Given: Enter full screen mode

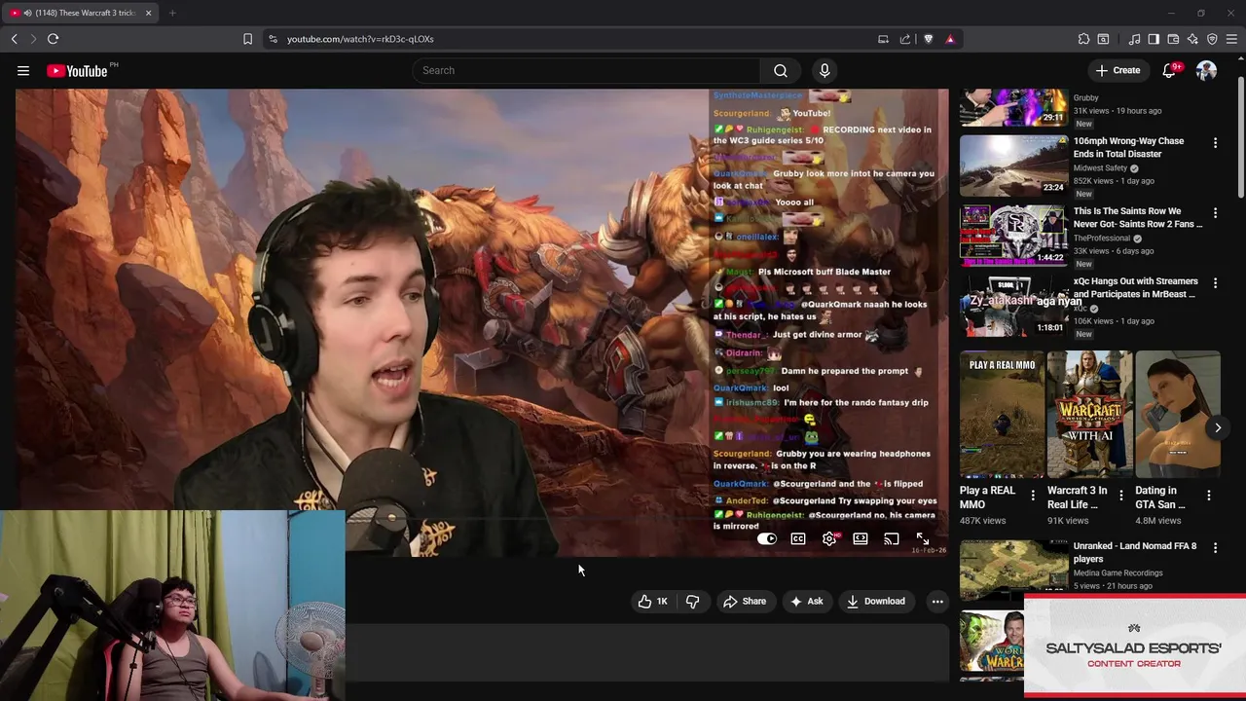Looking at the screenshot, I should (923, 538).
